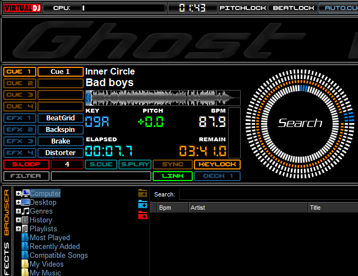Toggle the BEATLOCK button
The height and width of the screenshot is (276, 358).
293,8
